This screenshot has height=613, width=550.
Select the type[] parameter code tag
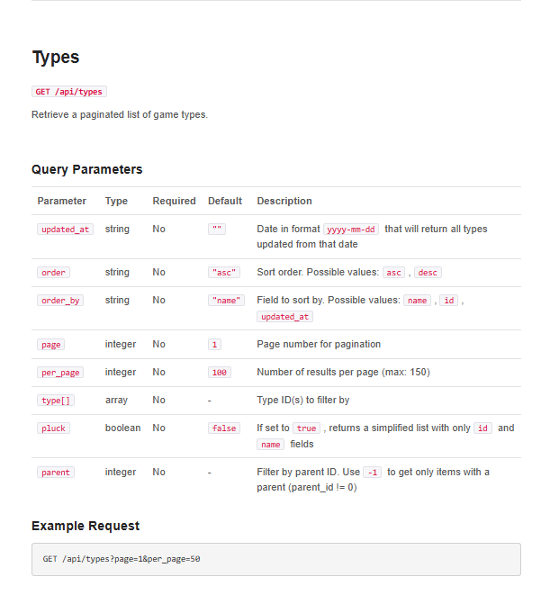click(53, 401)
